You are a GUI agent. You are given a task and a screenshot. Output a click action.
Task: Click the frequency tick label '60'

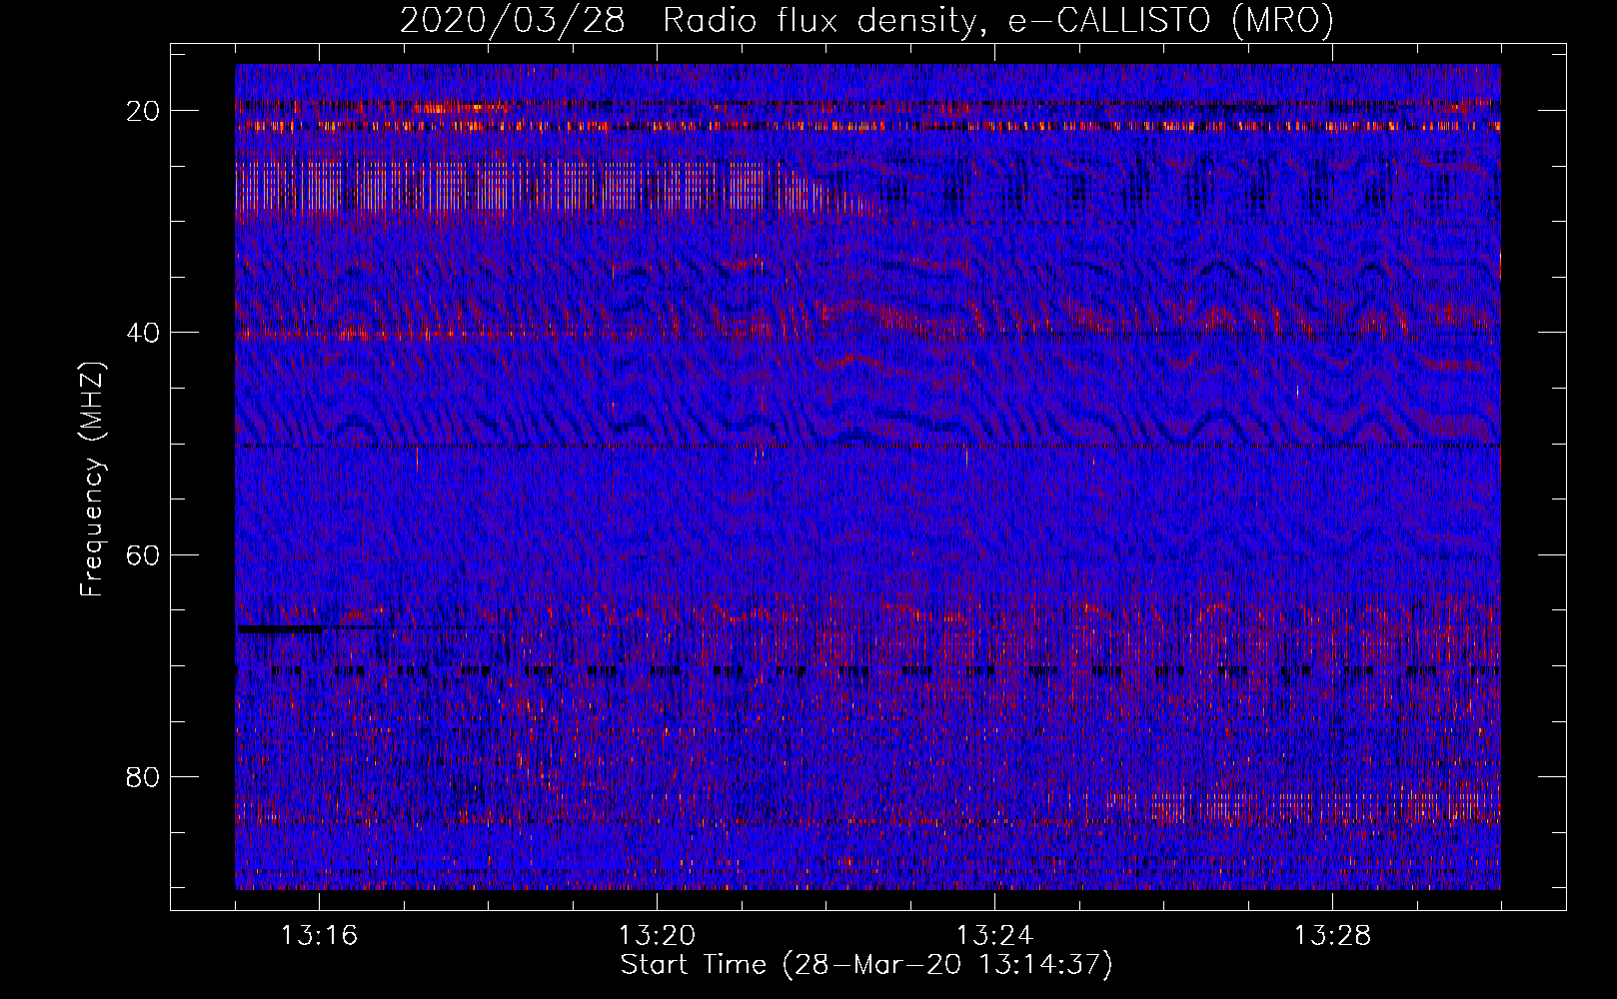(144, 554)
